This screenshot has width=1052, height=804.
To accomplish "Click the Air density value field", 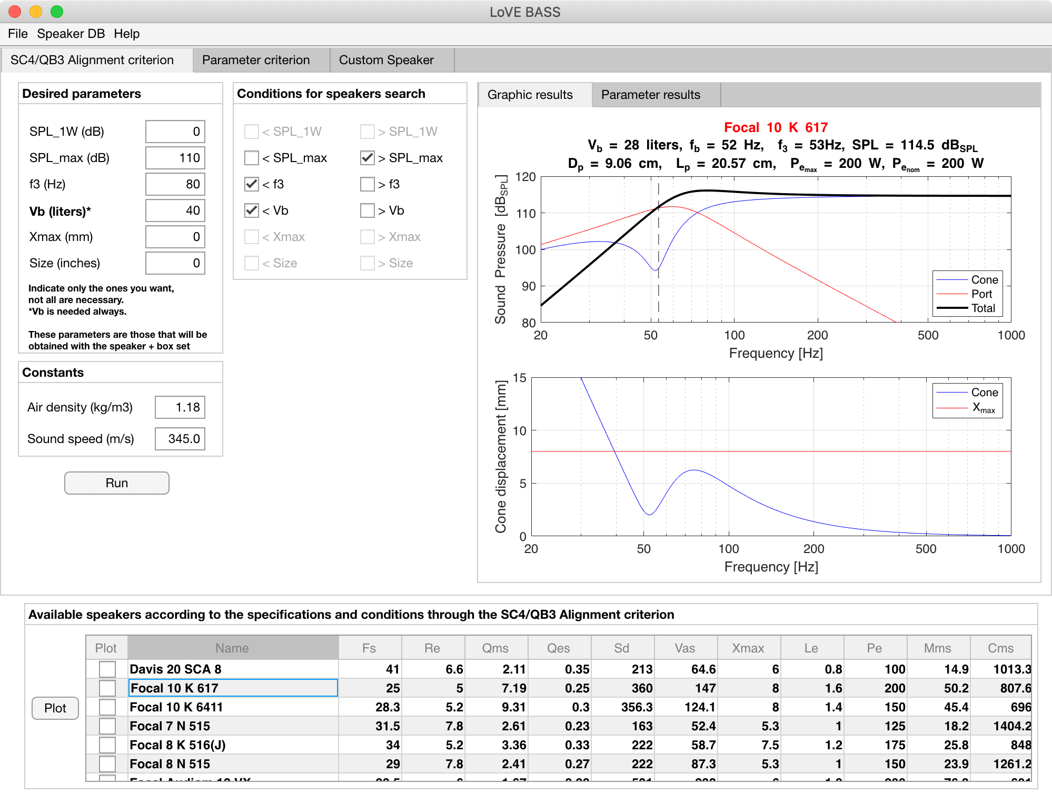I will [x=180, y=407].
